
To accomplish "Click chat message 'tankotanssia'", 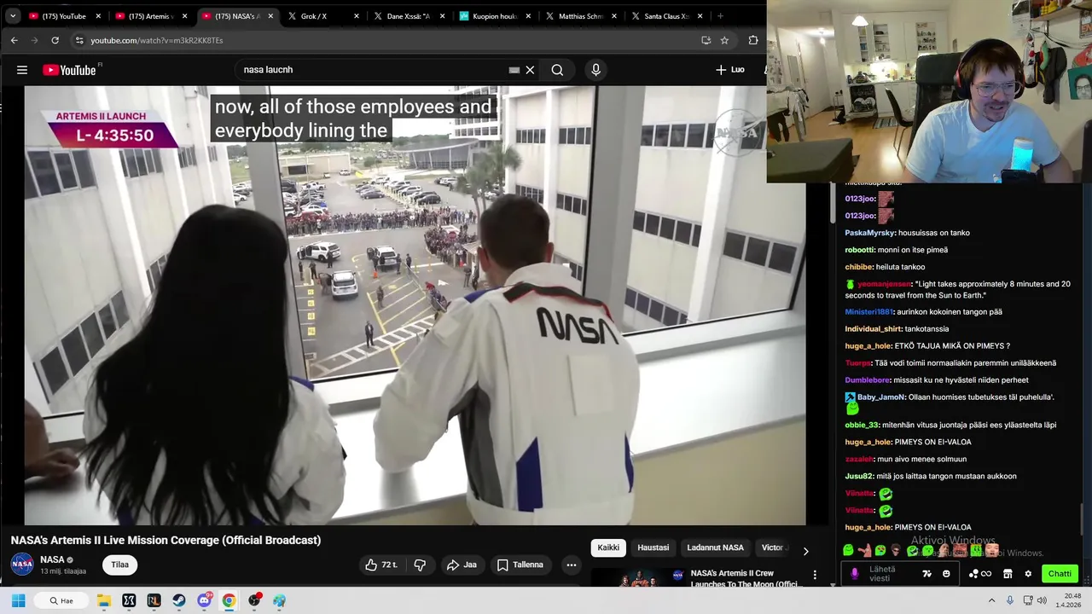I will tap(926, 329).
